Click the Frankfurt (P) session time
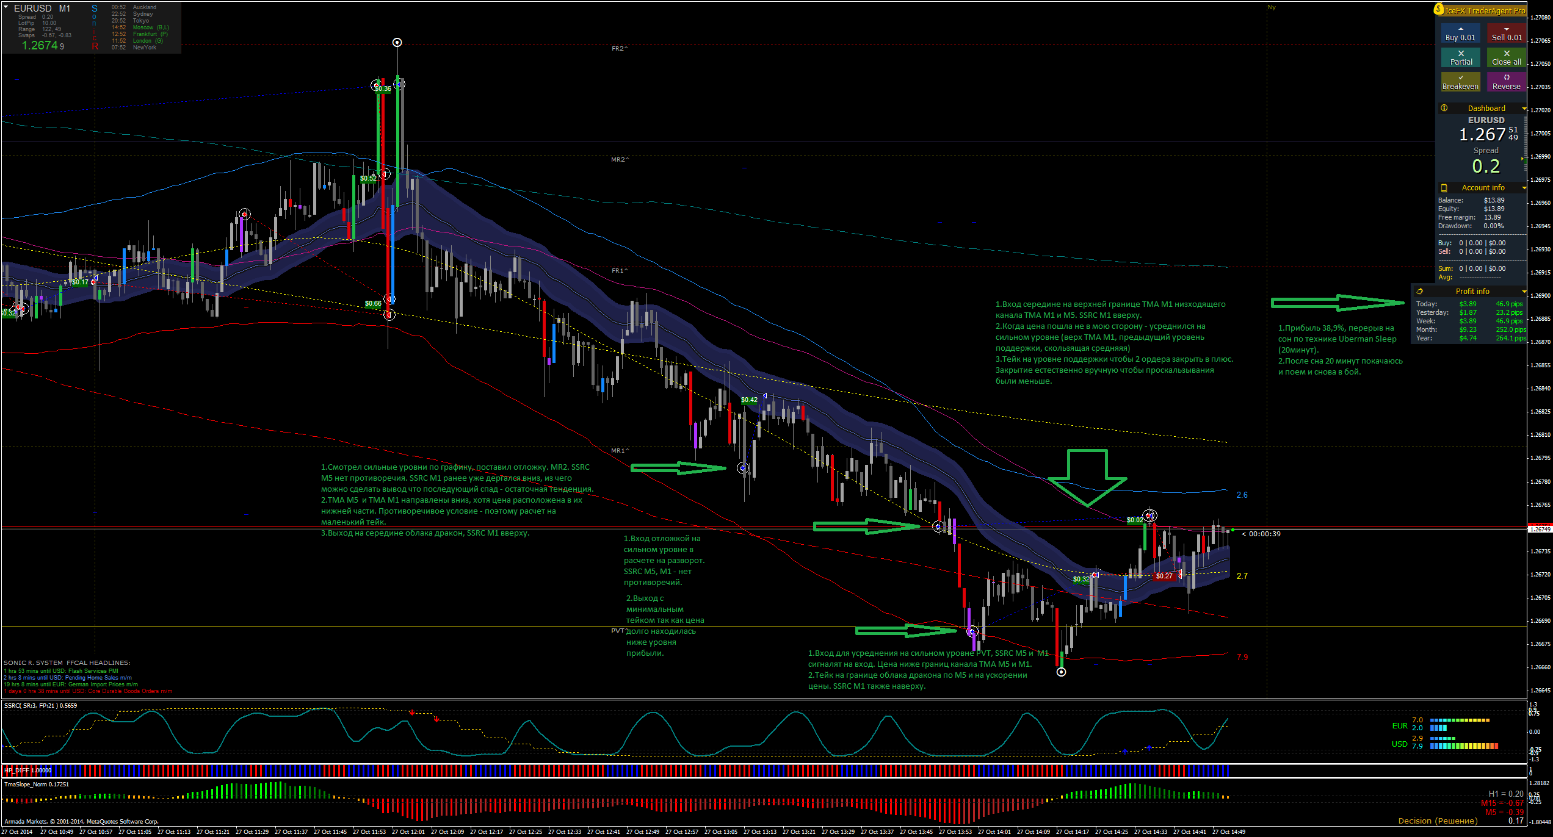Viewport: 1553px width, 837px height. point(140,34)
